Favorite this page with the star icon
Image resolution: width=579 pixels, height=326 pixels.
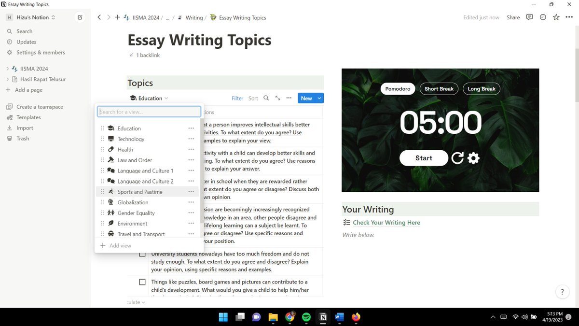[x=556, y=17]
